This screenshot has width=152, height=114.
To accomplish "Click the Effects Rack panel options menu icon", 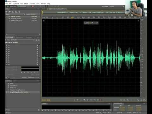I will [38, 37].
